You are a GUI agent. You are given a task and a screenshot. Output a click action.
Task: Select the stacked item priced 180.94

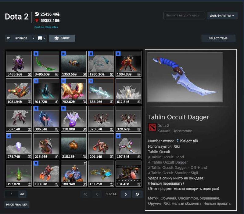pos(74,173)
